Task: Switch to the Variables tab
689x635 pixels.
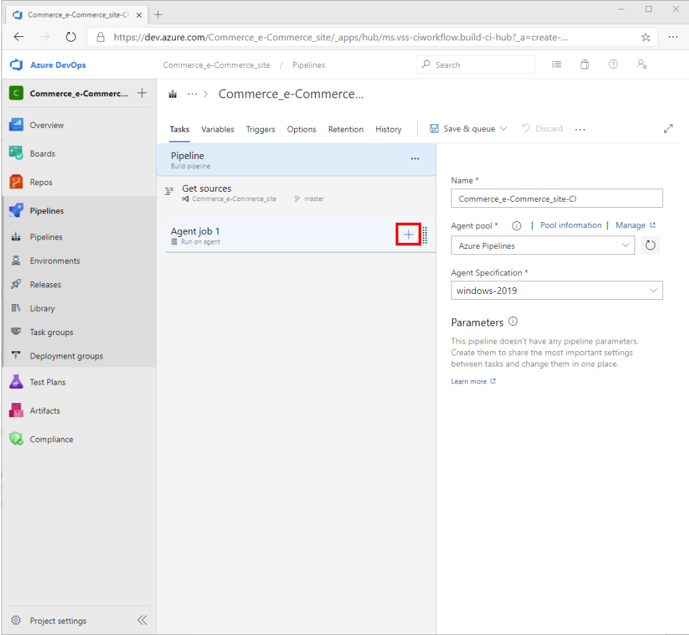Action: [x=217, y=129]
